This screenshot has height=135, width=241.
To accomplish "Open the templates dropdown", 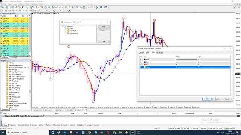I will (106, 7).
